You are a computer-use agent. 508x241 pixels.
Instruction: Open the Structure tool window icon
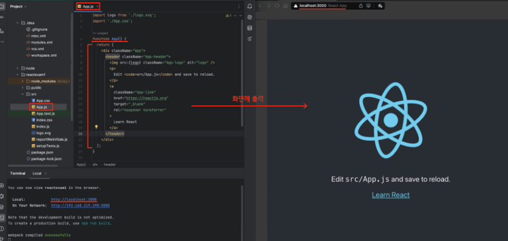coord(1,31)
